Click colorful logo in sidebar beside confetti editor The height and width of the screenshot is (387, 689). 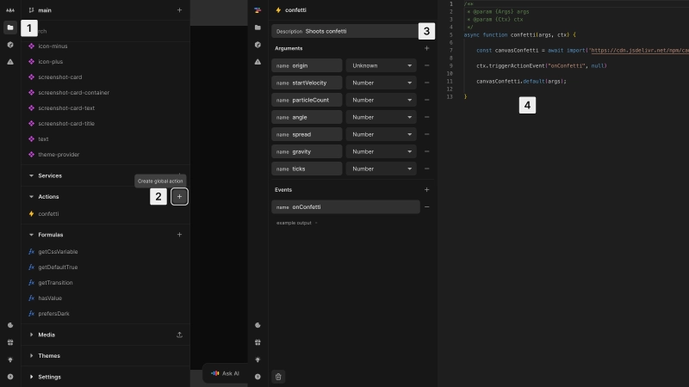[258, 10]
